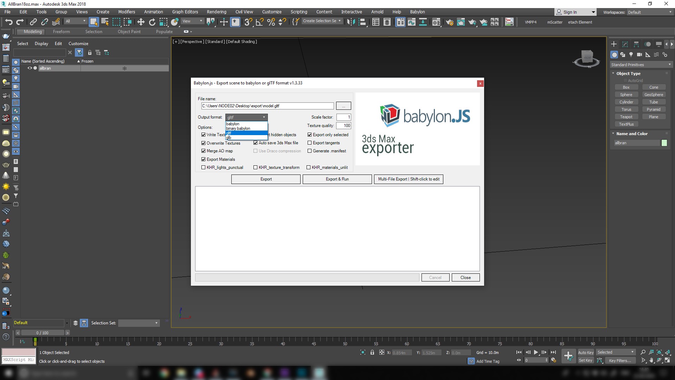Select the Rotate tool icon

click(x=152, y=22)
